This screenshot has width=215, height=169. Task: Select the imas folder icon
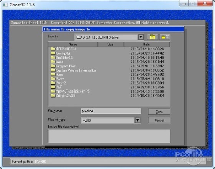pos(53,62)
